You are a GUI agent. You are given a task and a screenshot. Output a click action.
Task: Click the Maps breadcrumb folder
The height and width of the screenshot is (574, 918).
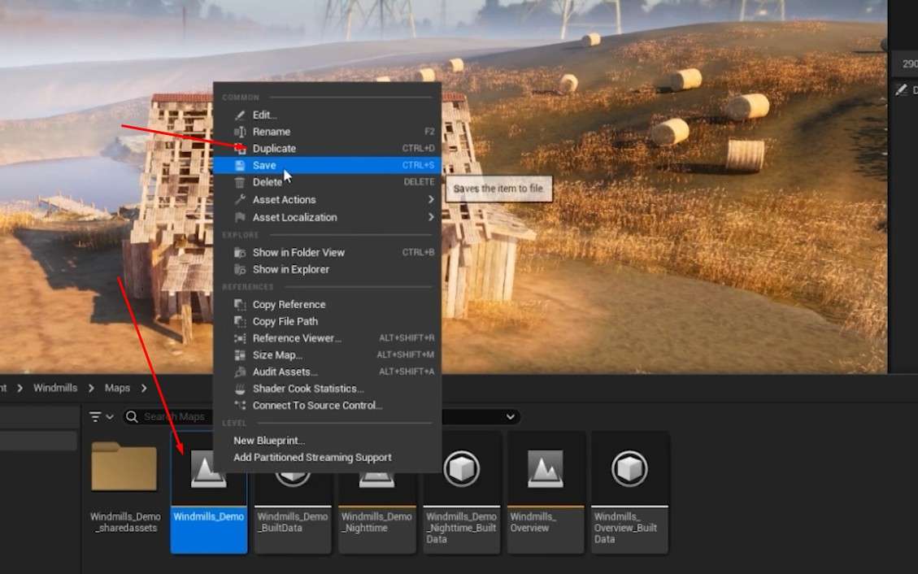(x=117, y=388)
